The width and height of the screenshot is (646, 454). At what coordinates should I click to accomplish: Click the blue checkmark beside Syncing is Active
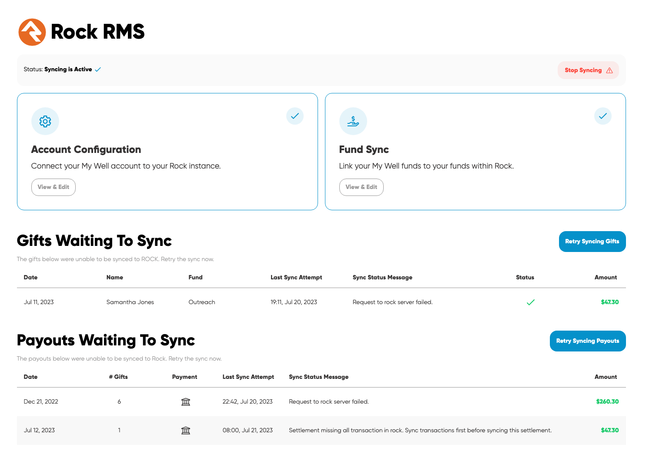pyautogui.click(x=98, y=70)
